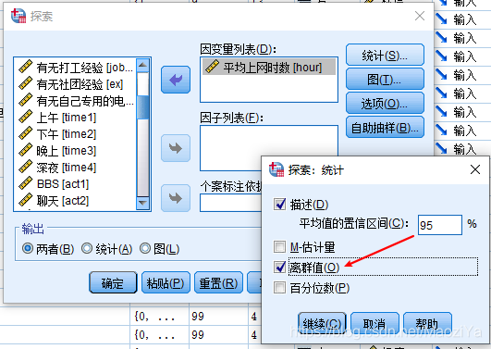491x349 pixels.
Task: Click the variable list scroll down arrow
Action: pyautogui.click(x=143, y=203)
